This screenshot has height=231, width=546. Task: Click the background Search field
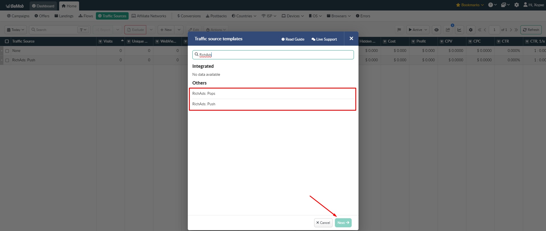[54, 30]
